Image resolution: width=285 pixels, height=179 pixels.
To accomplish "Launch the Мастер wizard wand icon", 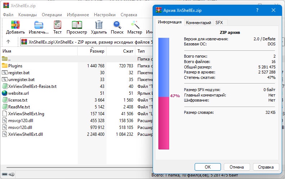I will click(135, 24).
